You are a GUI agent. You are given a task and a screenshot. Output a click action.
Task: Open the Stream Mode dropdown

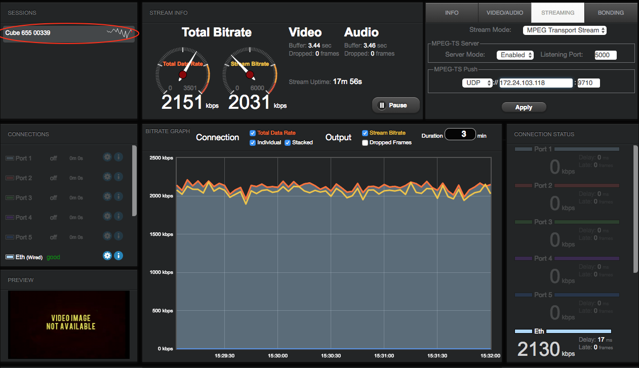[565, 30]
